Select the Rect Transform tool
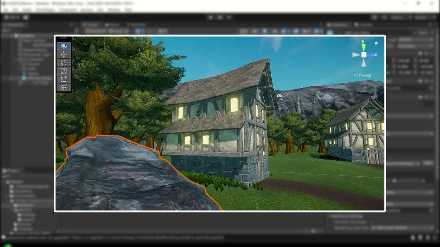 (63, 78)
